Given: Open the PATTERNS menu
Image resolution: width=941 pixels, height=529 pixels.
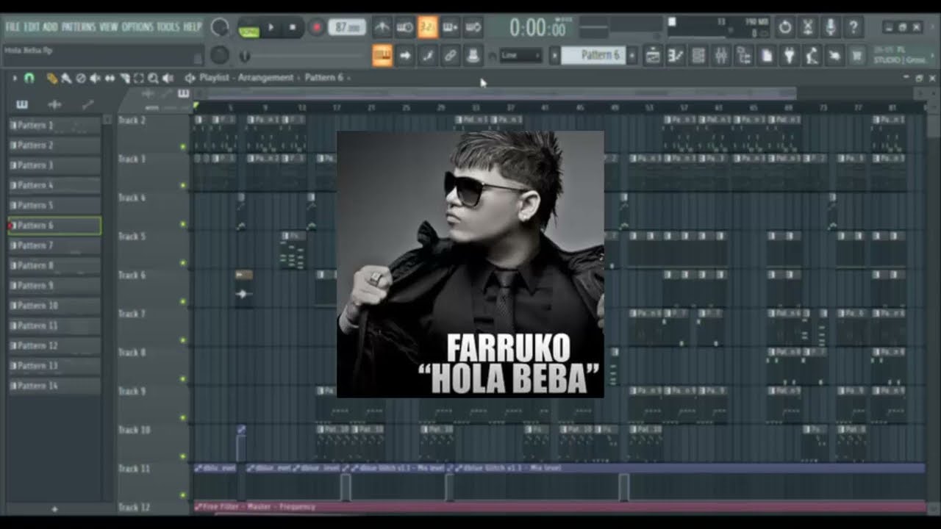Looking at the screenshot, I should [x=78, y=27].
